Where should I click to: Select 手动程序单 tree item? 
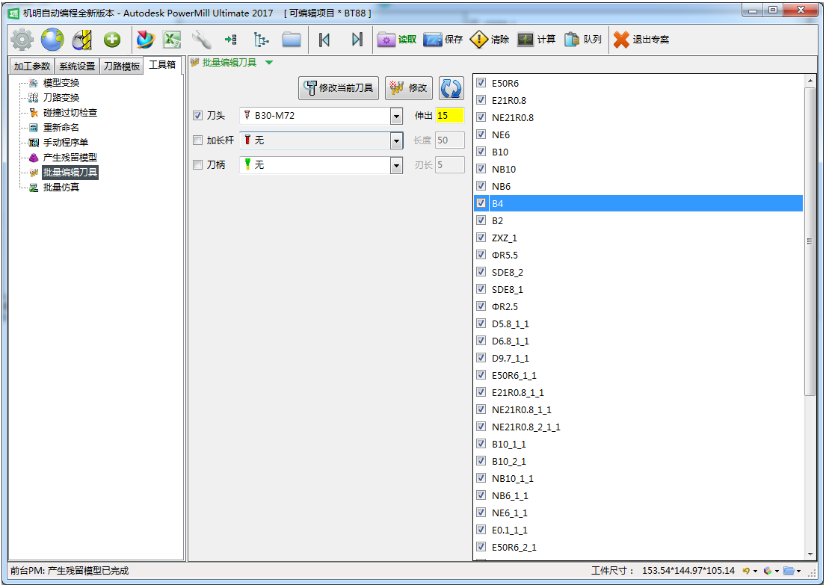pyautogui.click(x=65, y=142)
